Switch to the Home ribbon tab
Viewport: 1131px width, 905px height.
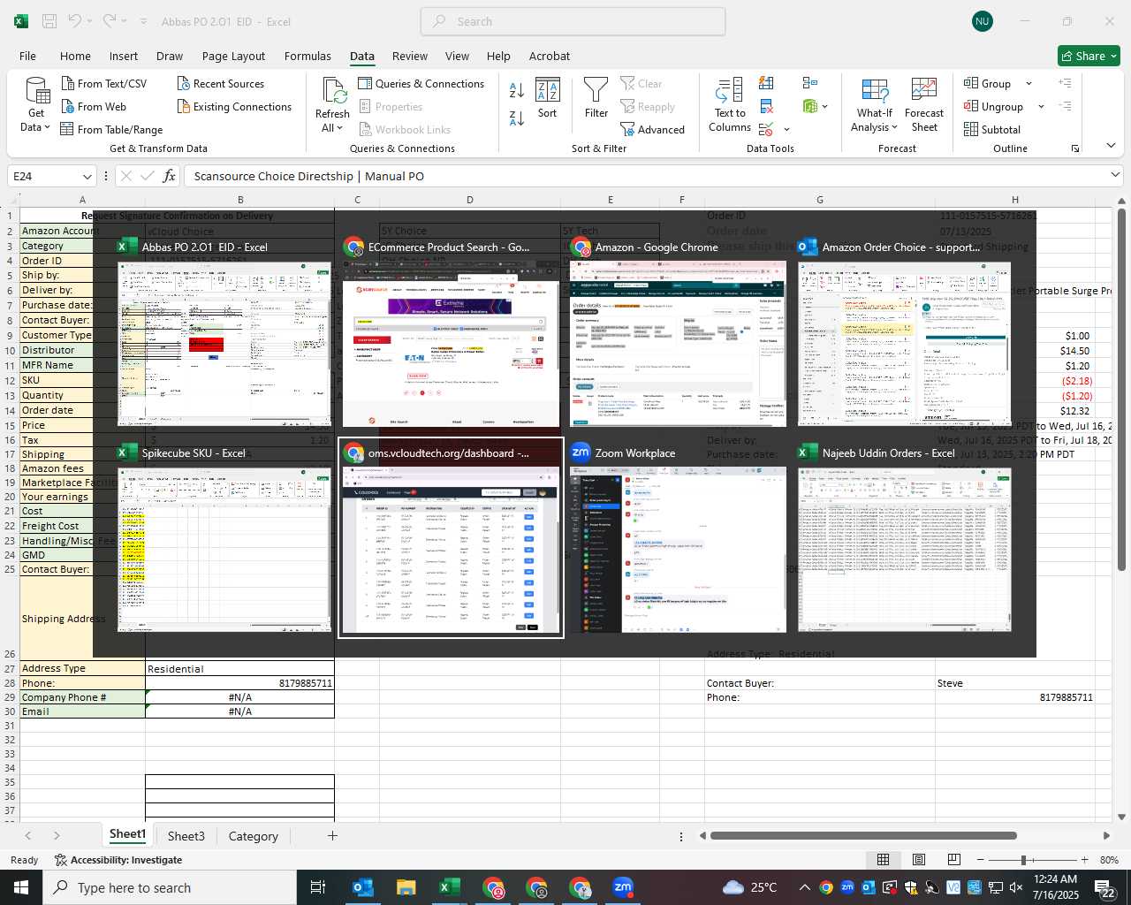coord(75,56)
